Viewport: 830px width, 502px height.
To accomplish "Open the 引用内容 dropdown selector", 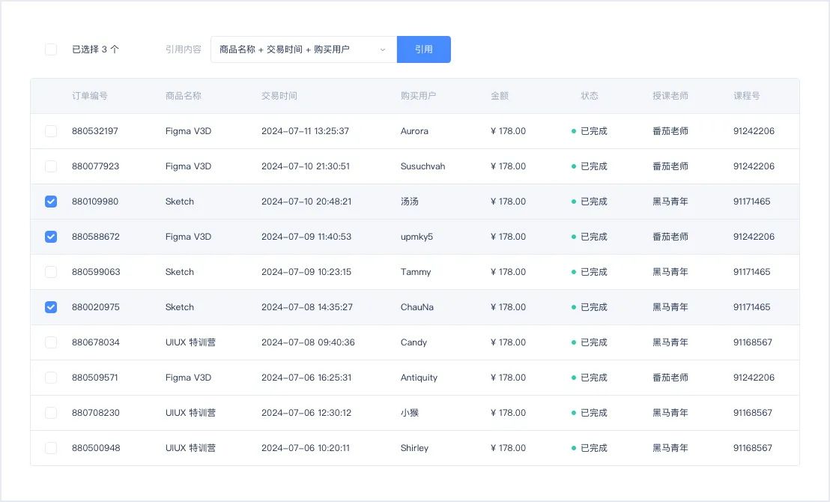I will pyautogui.click(x=304, y=49).
